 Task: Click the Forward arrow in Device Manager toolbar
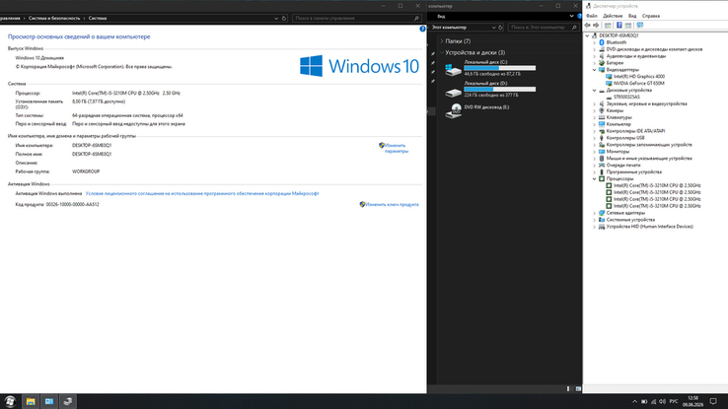pos(596,25)
